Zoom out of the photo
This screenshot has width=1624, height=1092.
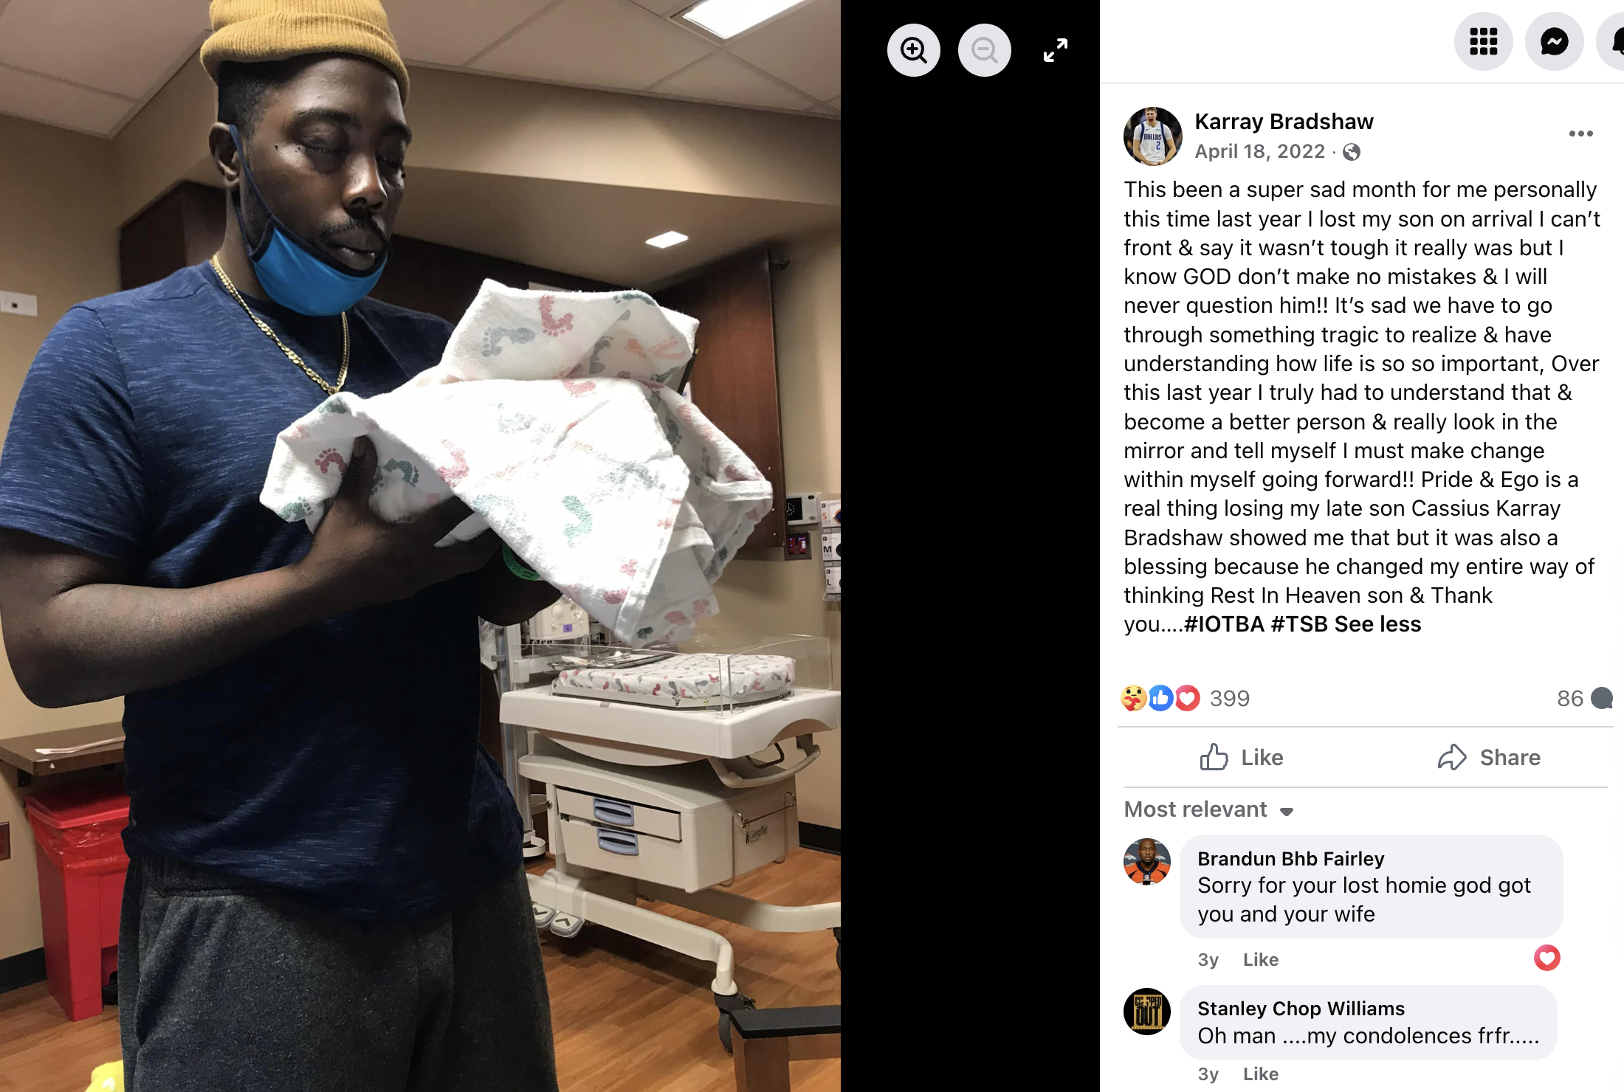[985, 50]
